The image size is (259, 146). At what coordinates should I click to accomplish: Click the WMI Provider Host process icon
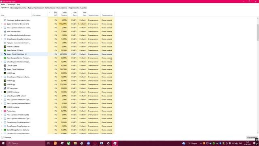click(x=5, y=32)
